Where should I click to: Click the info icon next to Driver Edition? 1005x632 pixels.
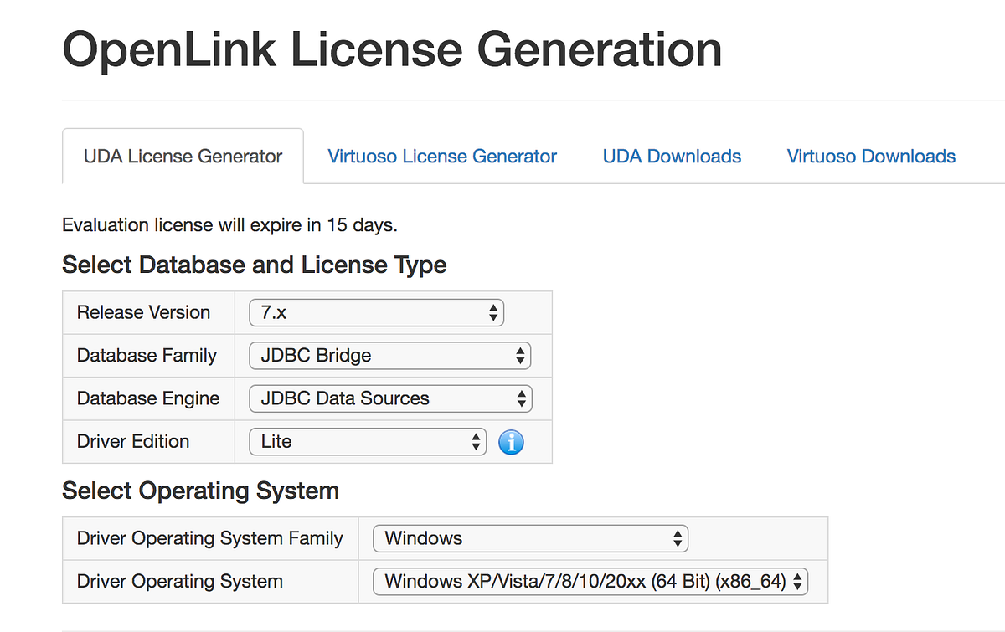[x=511, y=442]
